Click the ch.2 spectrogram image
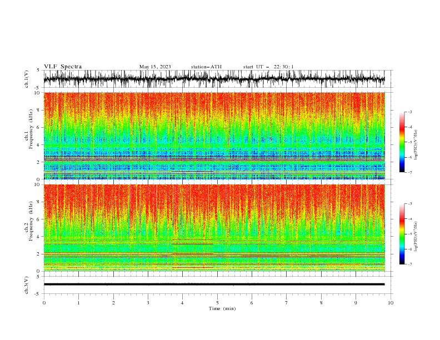Screen dimensions: 440x340 [x=214, y=228]
